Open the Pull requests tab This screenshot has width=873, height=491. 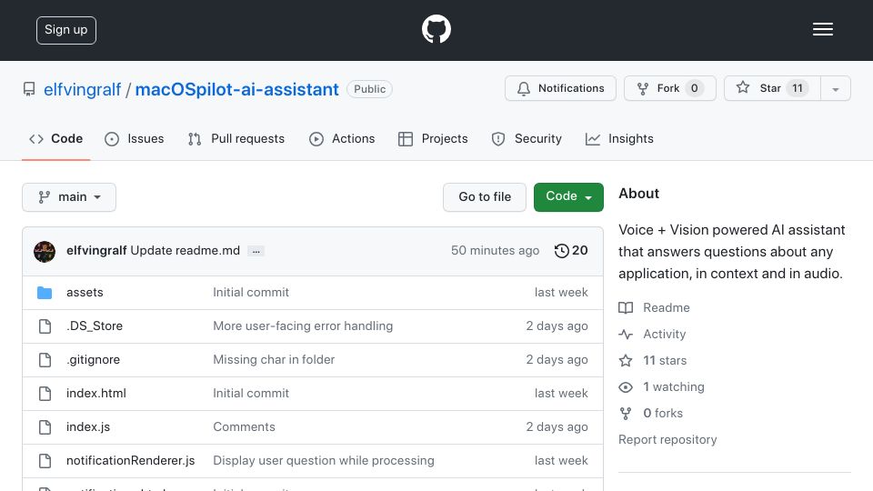pos(236,138)
